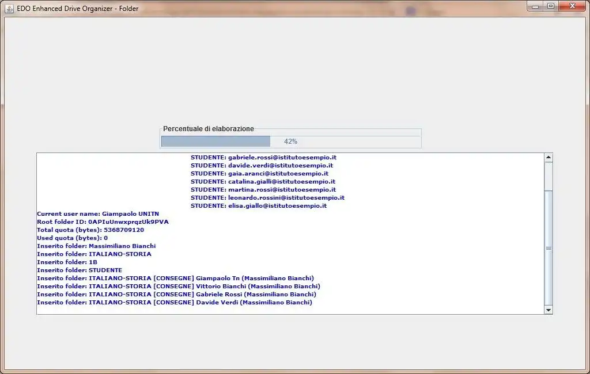Click the Percentuale di elaborazione progress bar

(x=291, y=141)
